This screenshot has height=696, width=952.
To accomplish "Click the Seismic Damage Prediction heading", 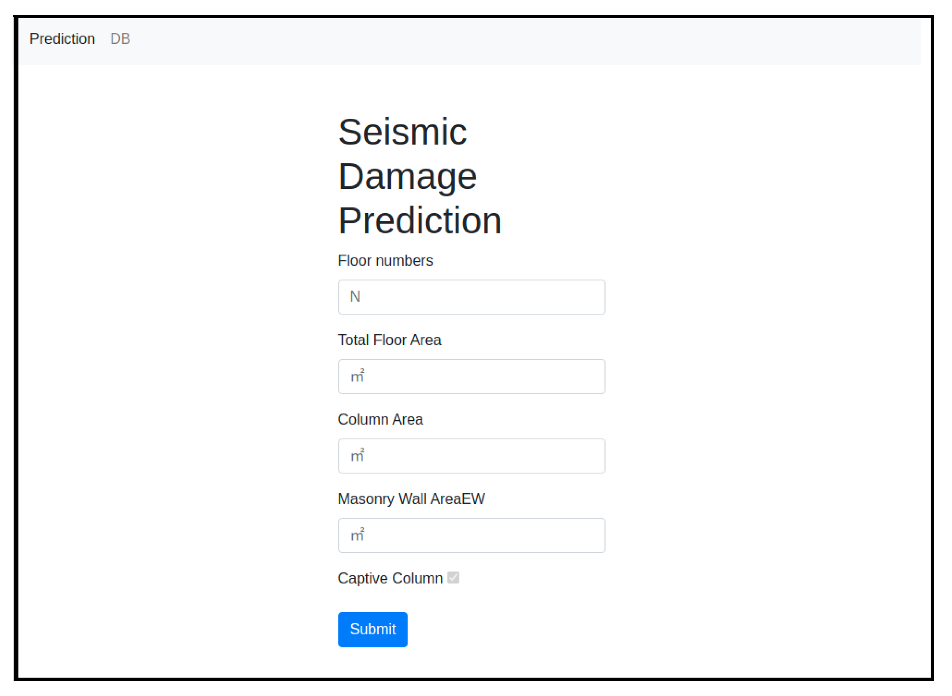I will pyautogui.click(x=420, y=176).
